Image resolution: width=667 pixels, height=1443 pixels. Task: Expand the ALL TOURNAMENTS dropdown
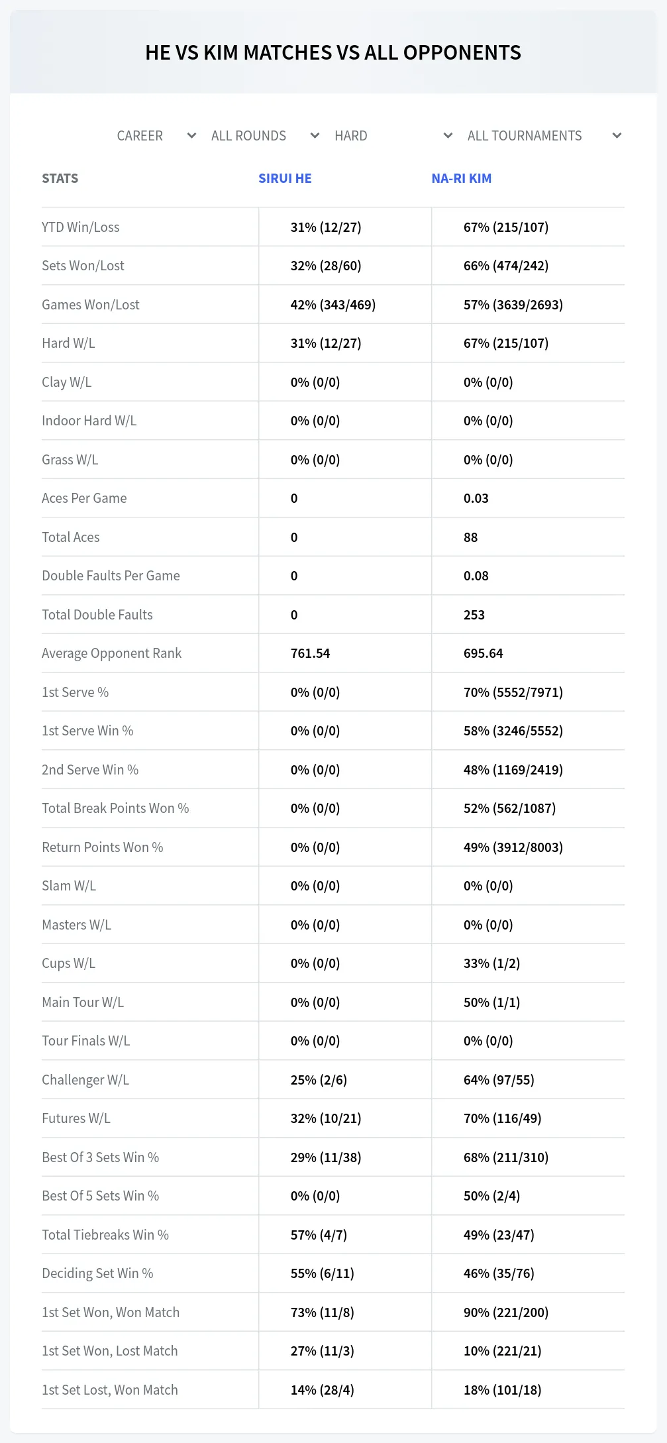[x=545, y=136]
